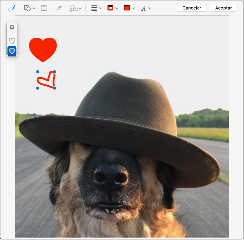Screen dimensions: 244x240
Task: Click Aceptar to apply the markup
Action: [x=223, y=8]
